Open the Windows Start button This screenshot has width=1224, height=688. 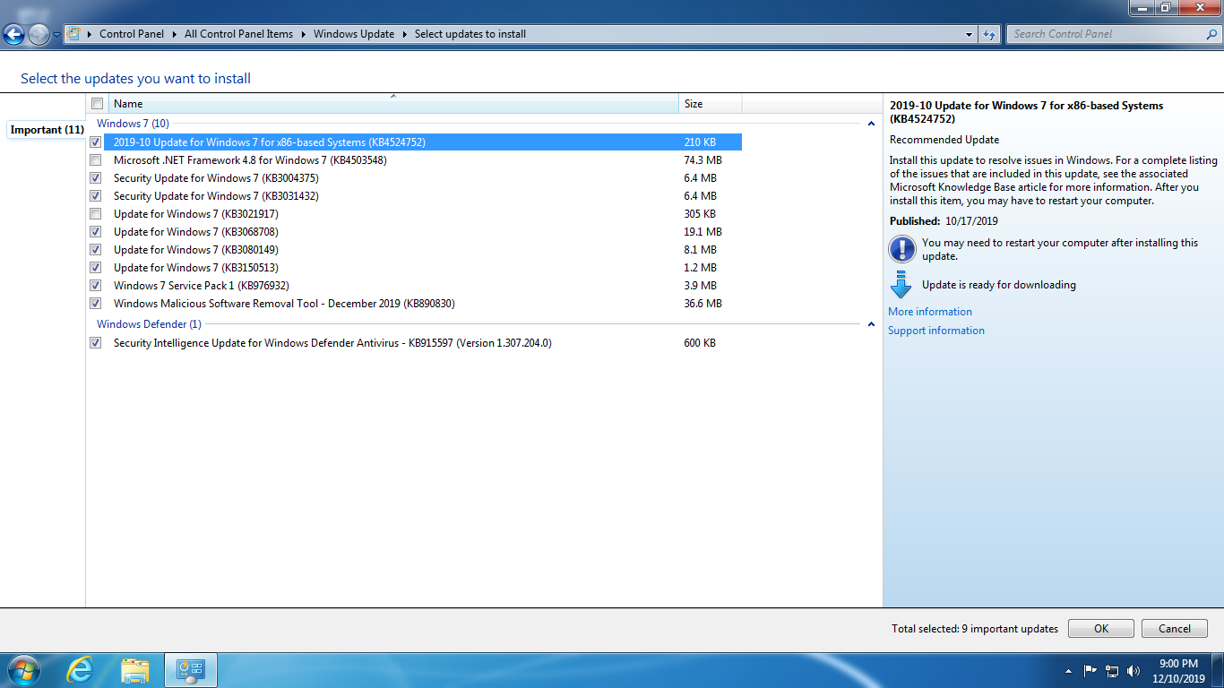(23, 670)
